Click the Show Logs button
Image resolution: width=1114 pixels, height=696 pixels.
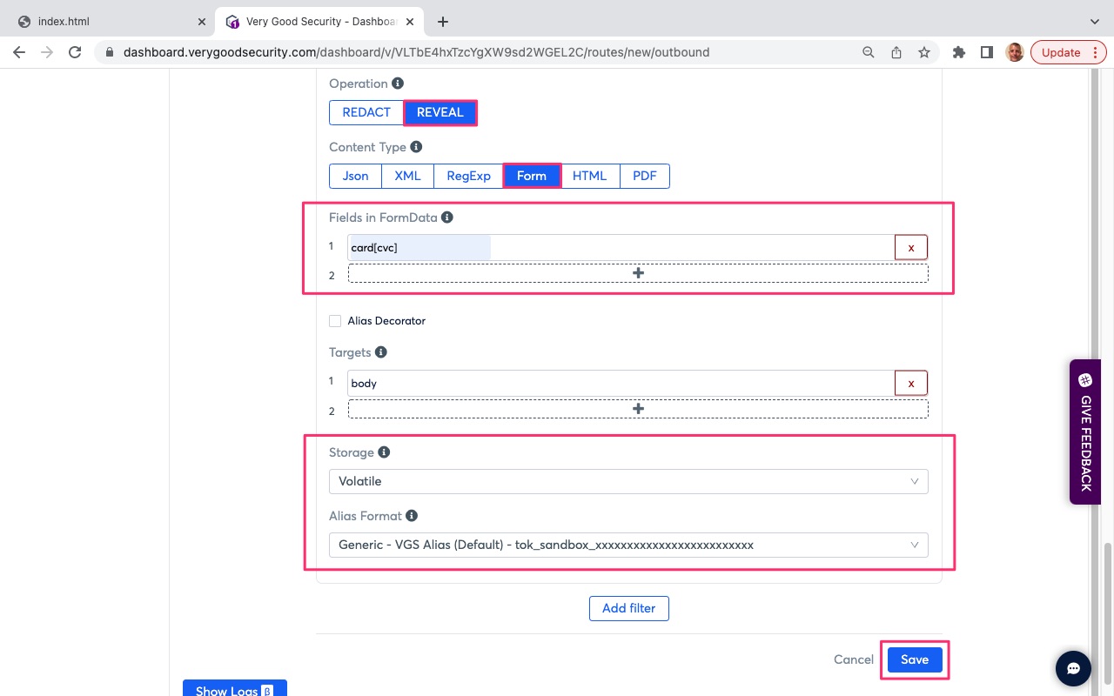tap(235, 689)
